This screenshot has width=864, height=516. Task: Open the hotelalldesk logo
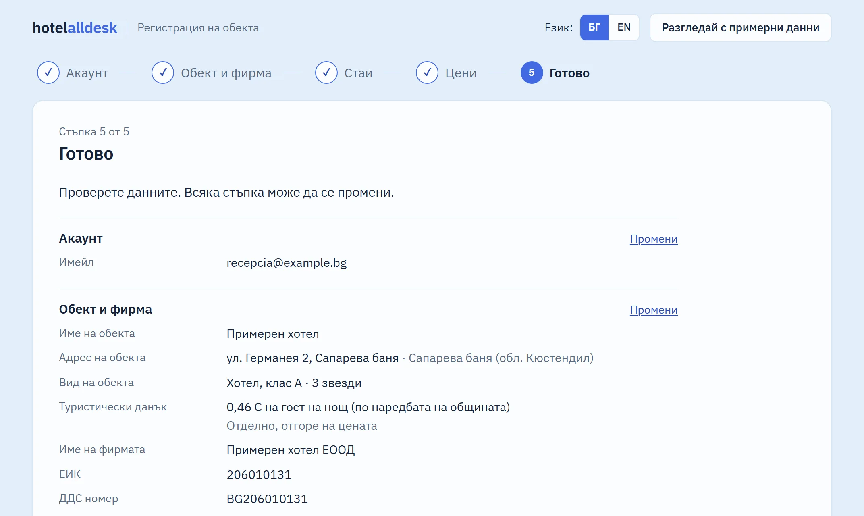coord(75,27)
